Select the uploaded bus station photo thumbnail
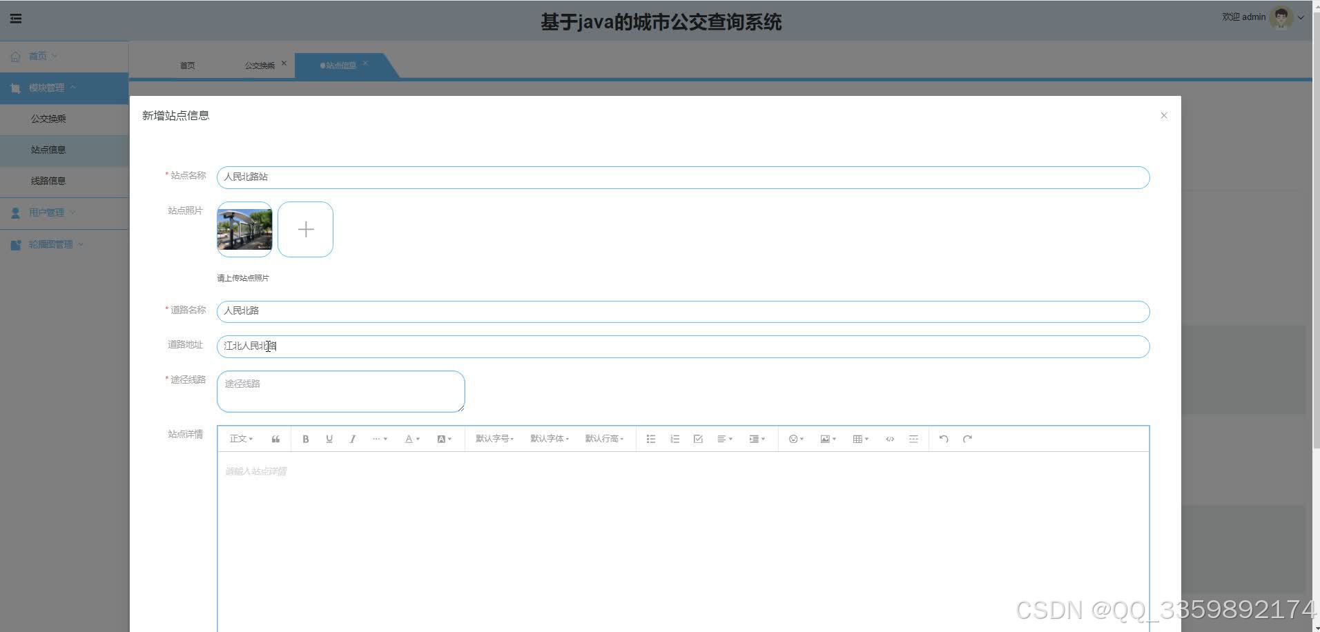This screenshot has height=632, width=1320. click(x=244, y=229)
